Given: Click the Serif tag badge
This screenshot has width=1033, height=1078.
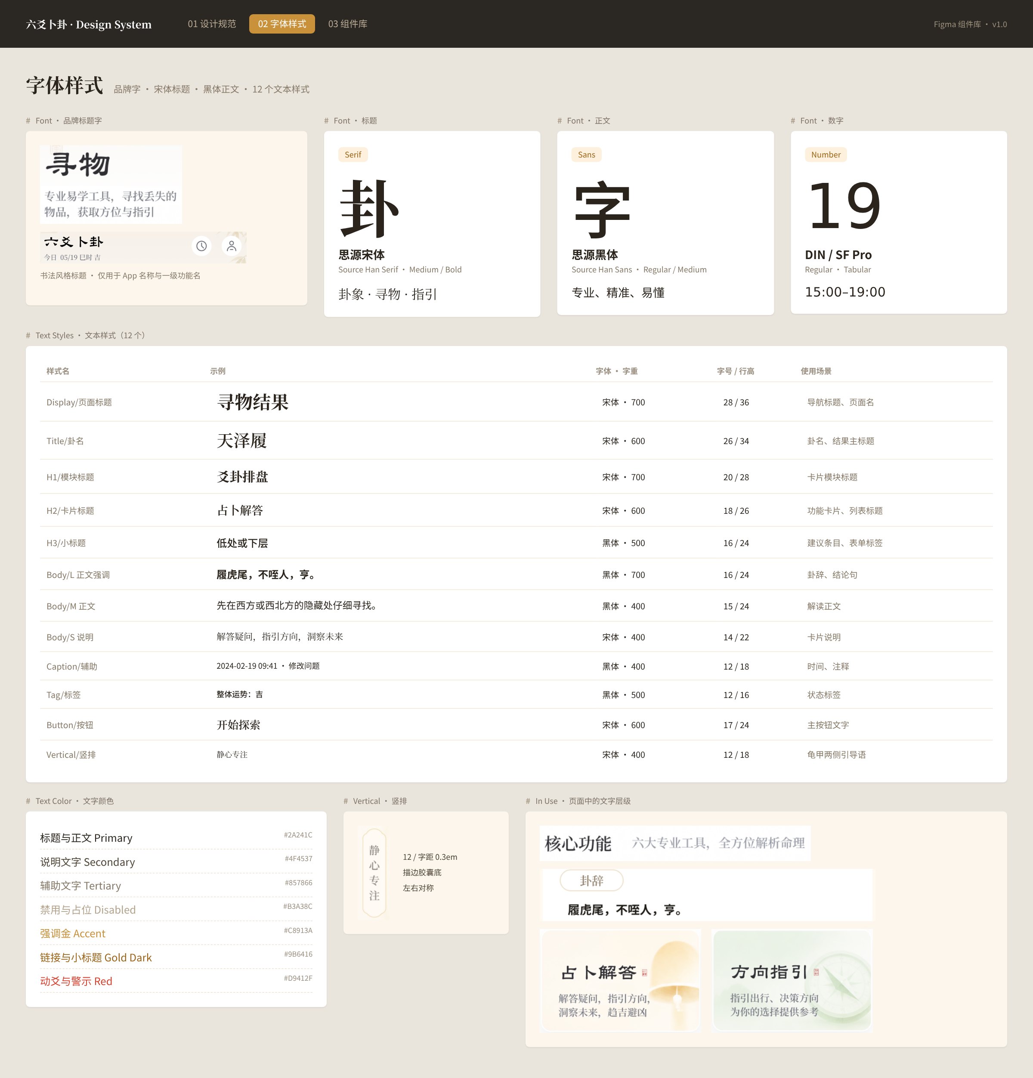Looking at the screenshot, I should click(353, 154).
